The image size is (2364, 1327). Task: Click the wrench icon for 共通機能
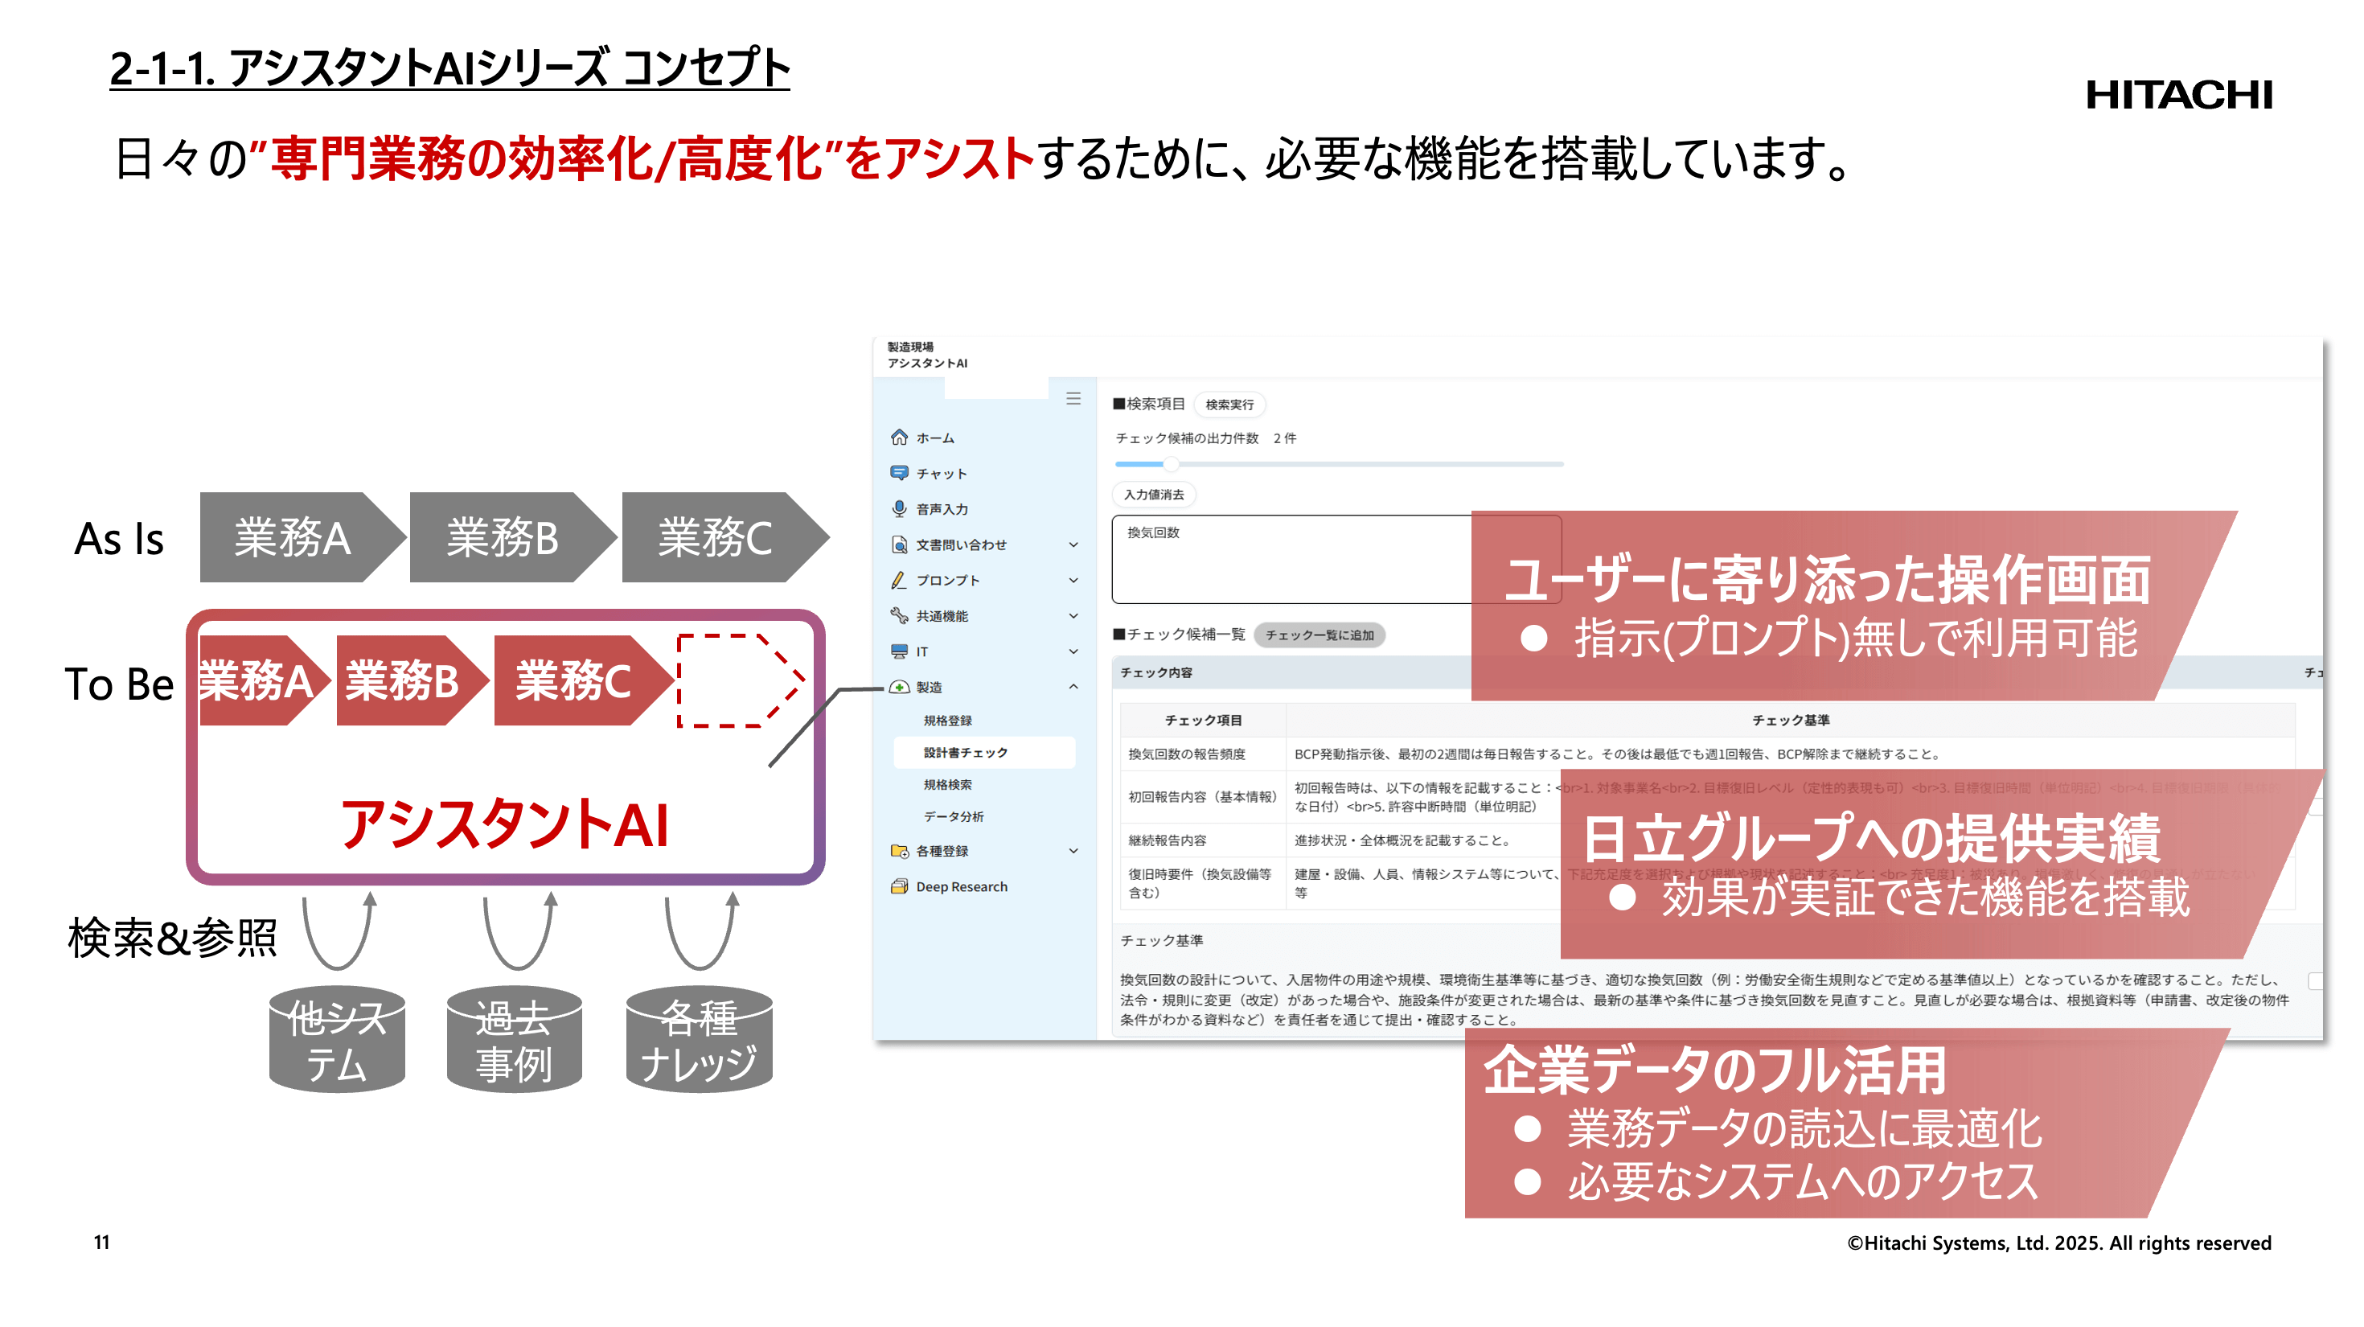coord(898,616)
